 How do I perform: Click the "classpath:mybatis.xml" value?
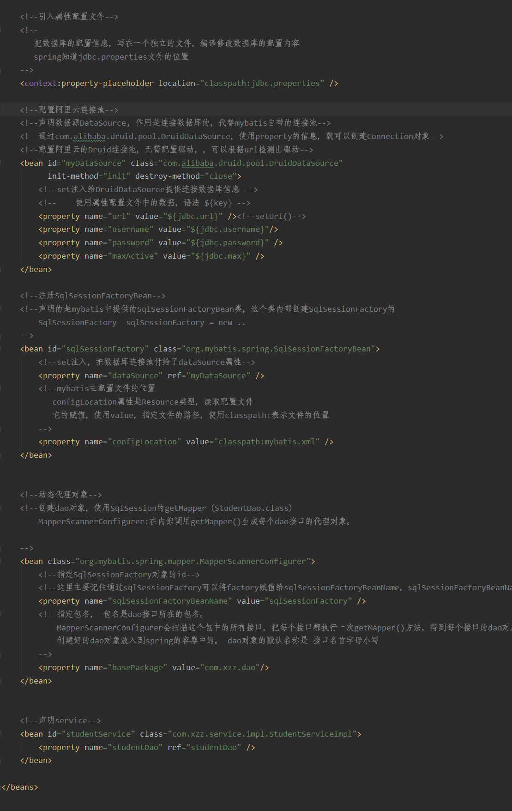pyautogui.click(x=266, y=442)
